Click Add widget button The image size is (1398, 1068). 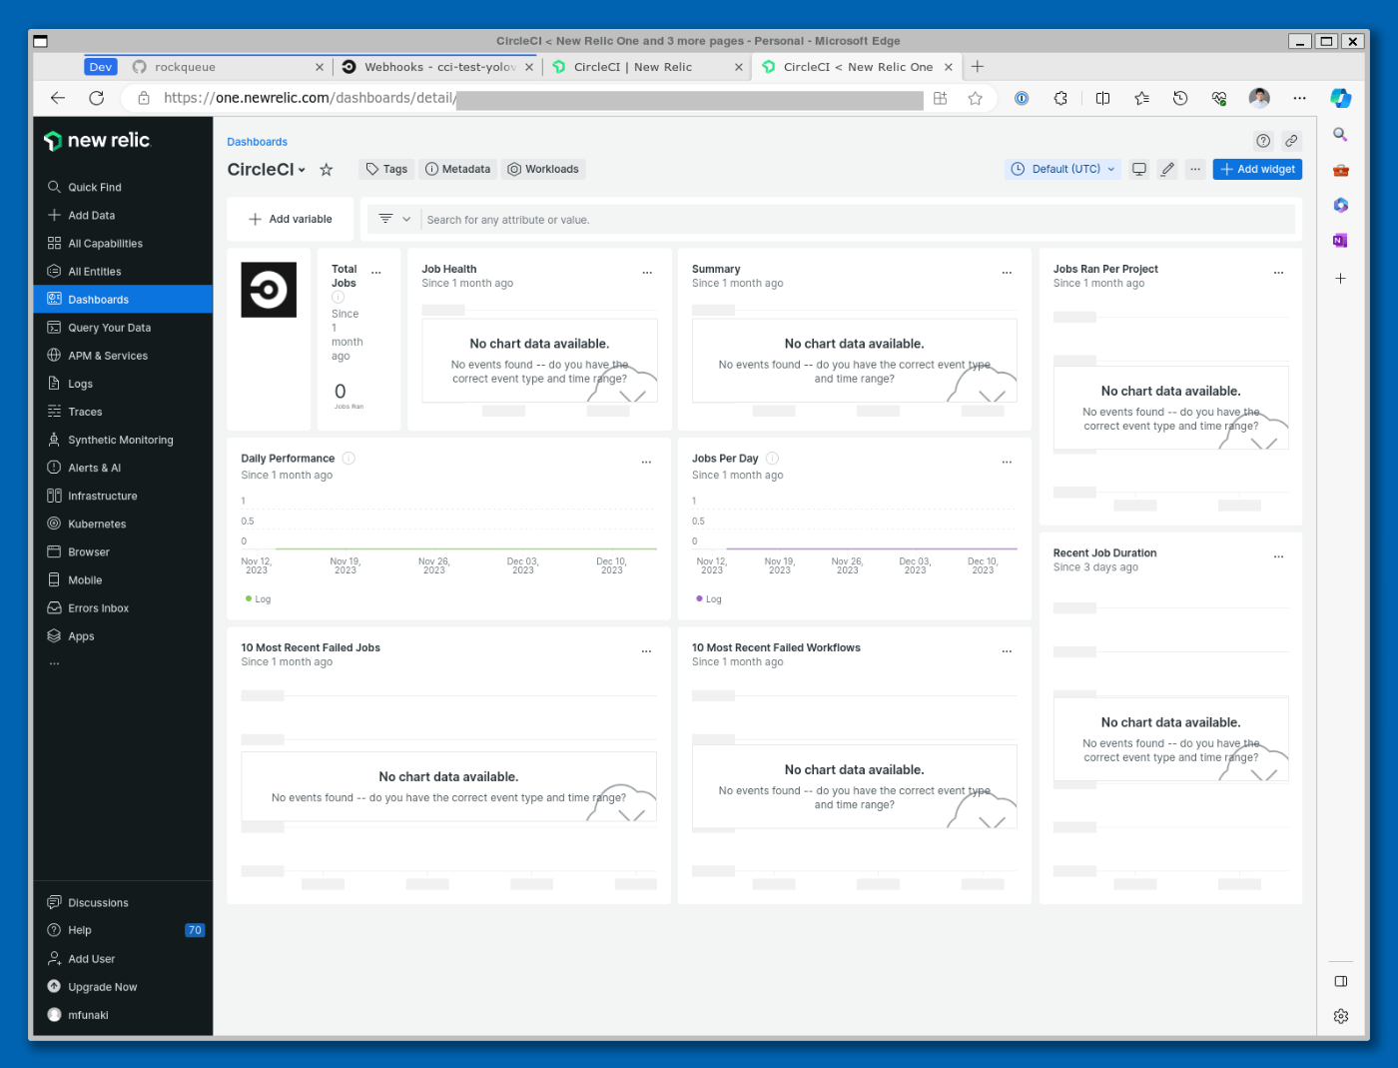[1257, 169]
